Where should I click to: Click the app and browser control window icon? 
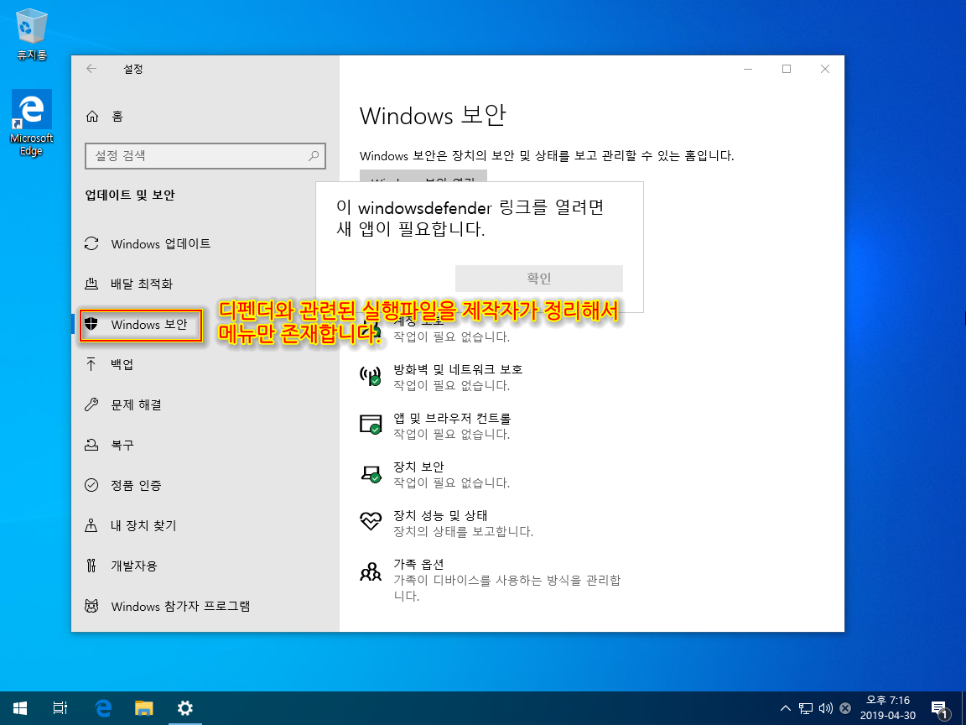[x=371, y=424]
